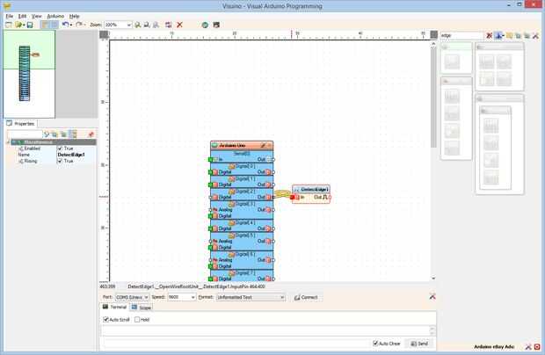The width and height of the screenshot is (545, 355).
Task: Click the first magnifier icon after the Zoom box
Action: point(138,25)
